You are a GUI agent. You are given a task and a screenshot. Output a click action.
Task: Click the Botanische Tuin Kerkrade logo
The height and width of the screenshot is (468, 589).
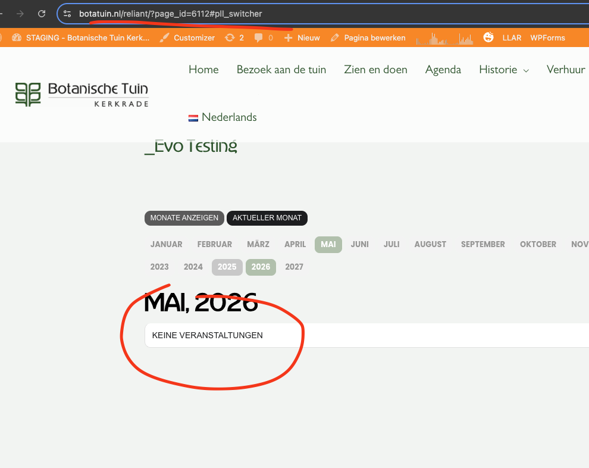(x=82, y=94)
